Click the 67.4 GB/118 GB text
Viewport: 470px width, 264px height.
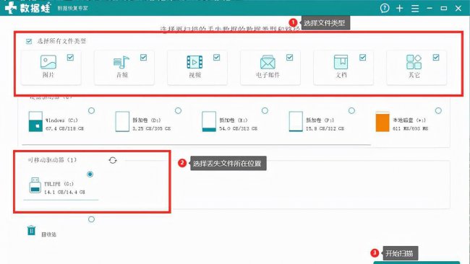click(x=65, y=128)
